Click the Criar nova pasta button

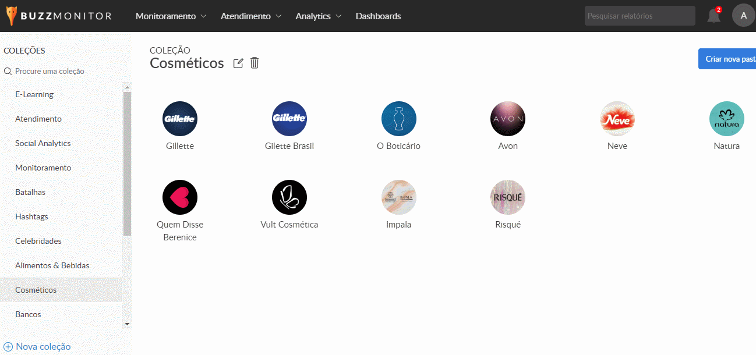click(729, 59)
